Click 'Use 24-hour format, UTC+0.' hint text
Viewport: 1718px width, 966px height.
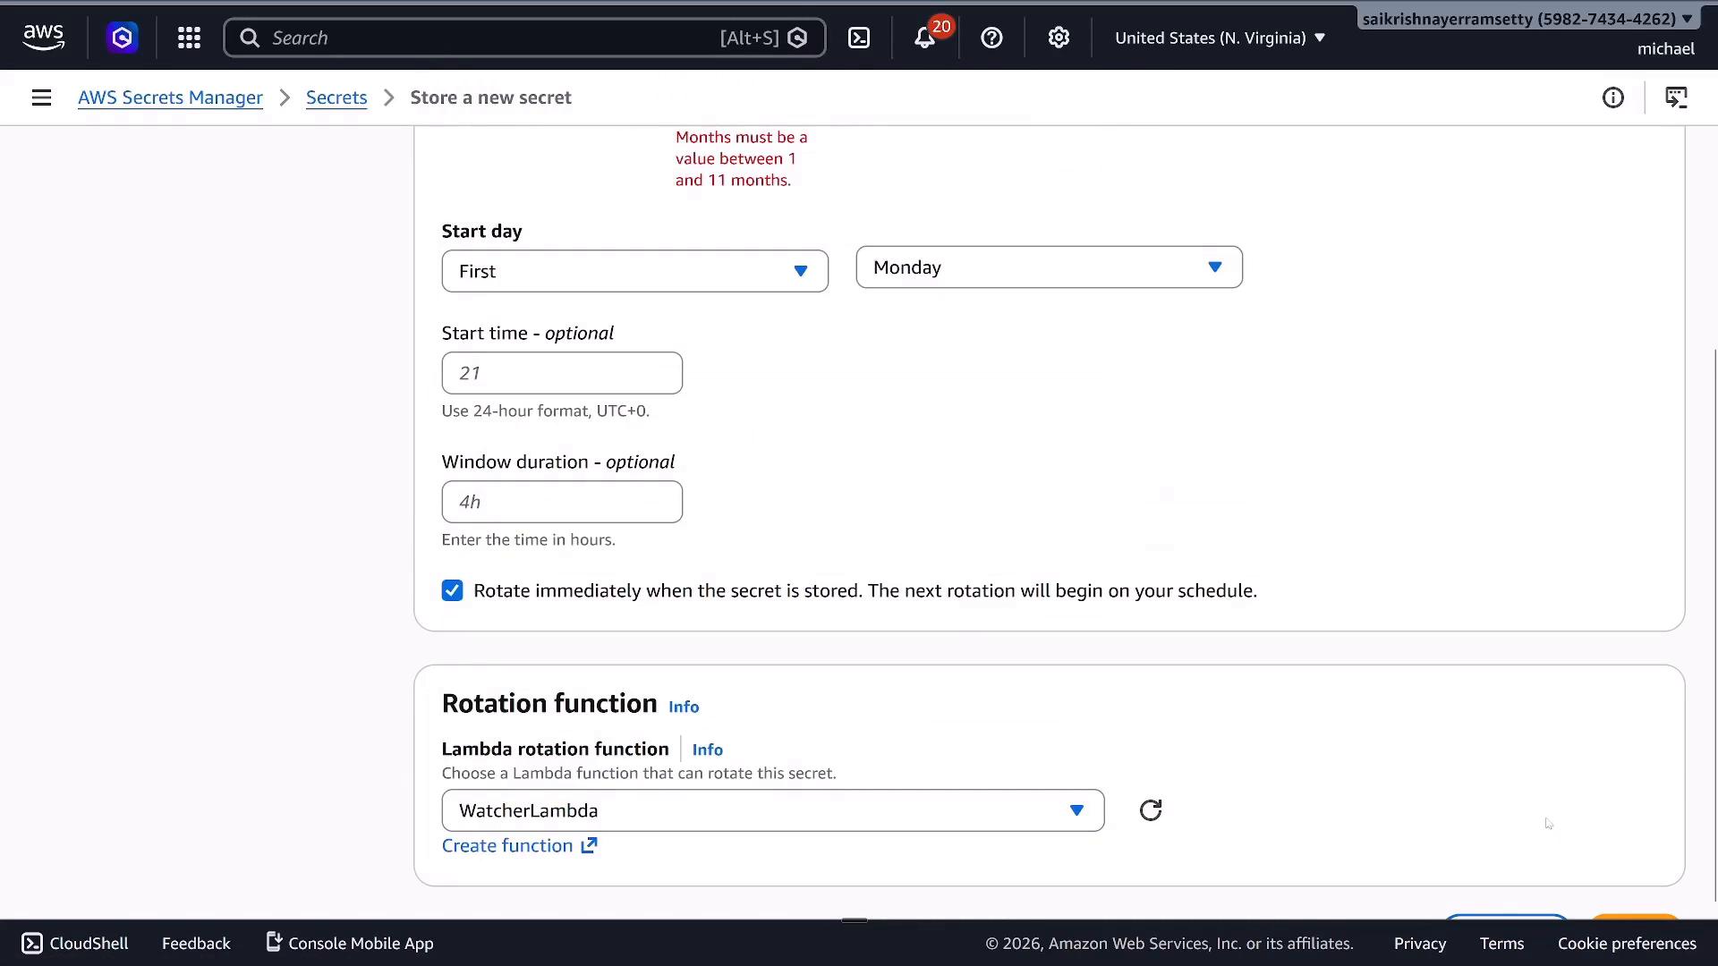click(545, 411)
